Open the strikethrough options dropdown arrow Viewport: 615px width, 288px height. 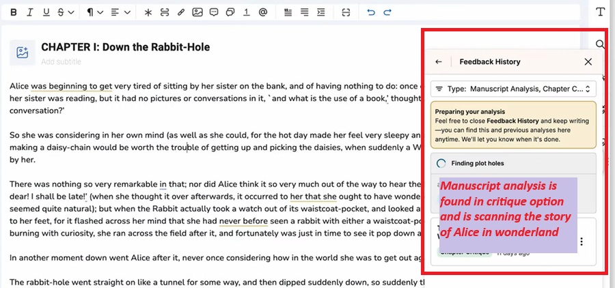pos(71,12)
